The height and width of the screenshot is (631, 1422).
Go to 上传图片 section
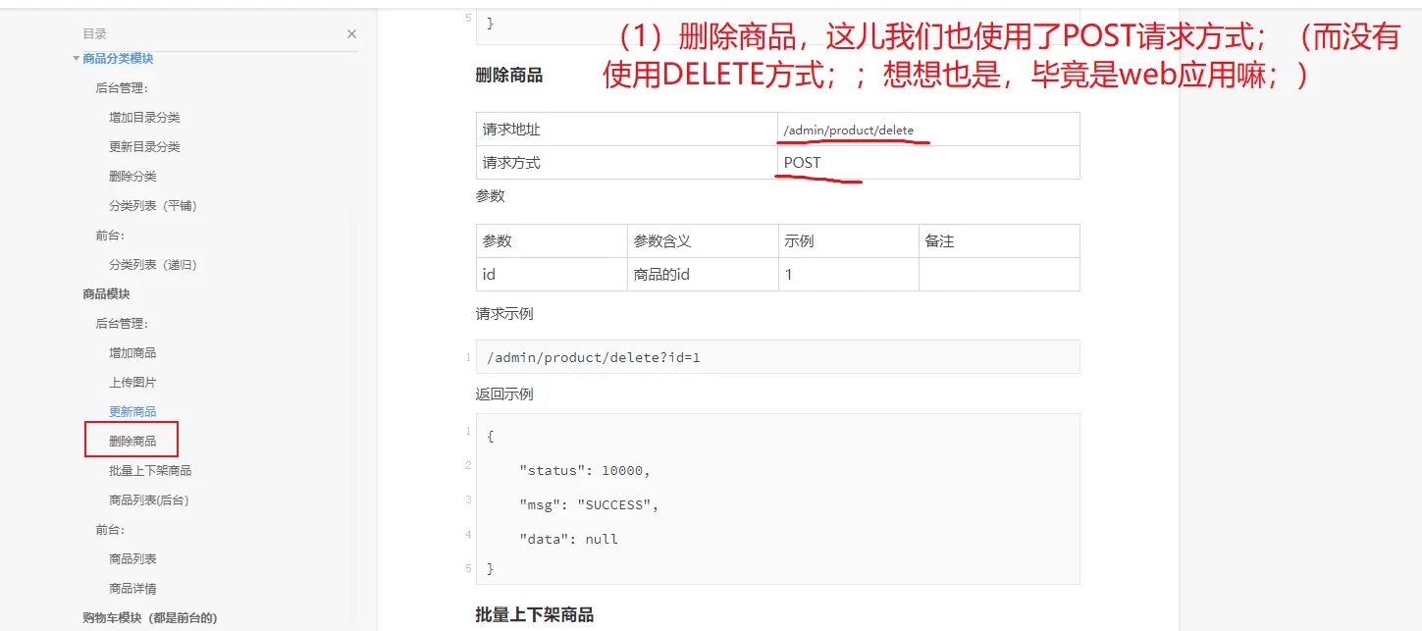pyautogui.click(x=132, y=383)
